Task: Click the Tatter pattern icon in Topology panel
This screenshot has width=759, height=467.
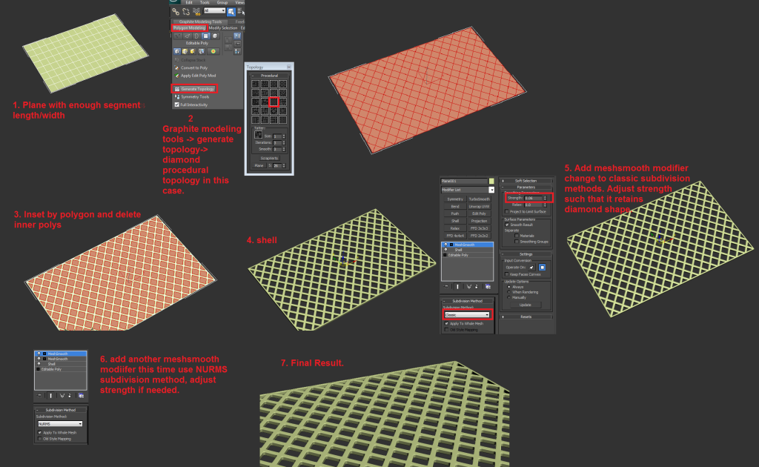Action: pos(259,136)
